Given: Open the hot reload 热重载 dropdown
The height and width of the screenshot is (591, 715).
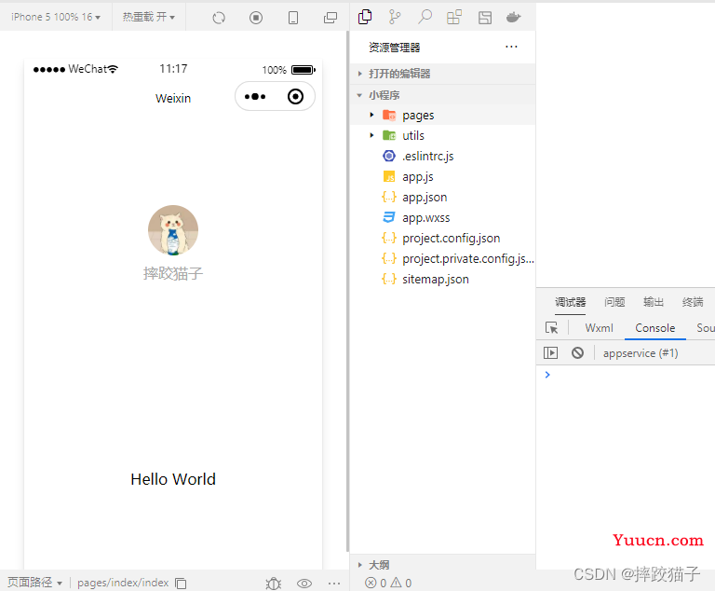Looking at the screenshot, I should pos(149,18).
